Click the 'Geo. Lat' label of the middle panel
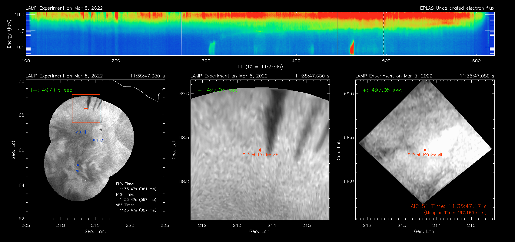 pos(174,150)
